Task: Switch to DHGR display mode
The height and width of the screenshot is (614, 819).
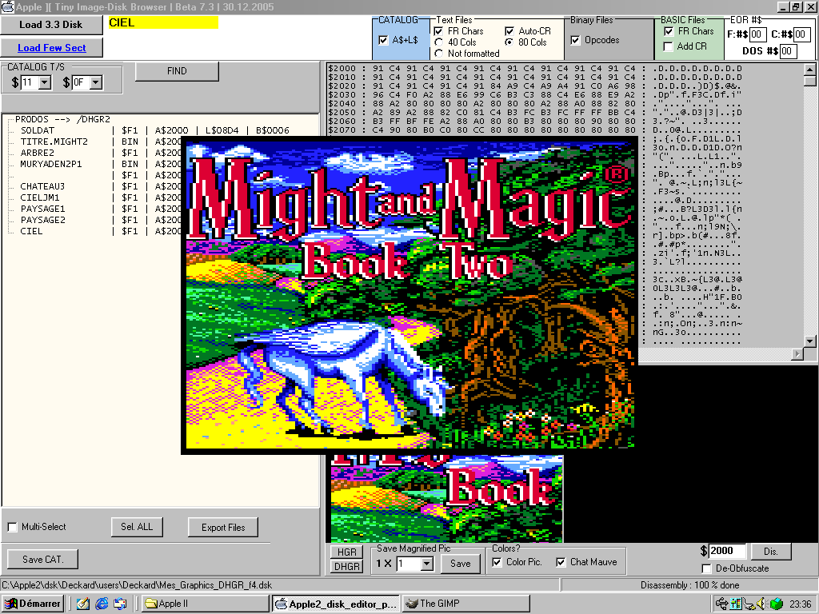Action: click(x=347, y=567)
